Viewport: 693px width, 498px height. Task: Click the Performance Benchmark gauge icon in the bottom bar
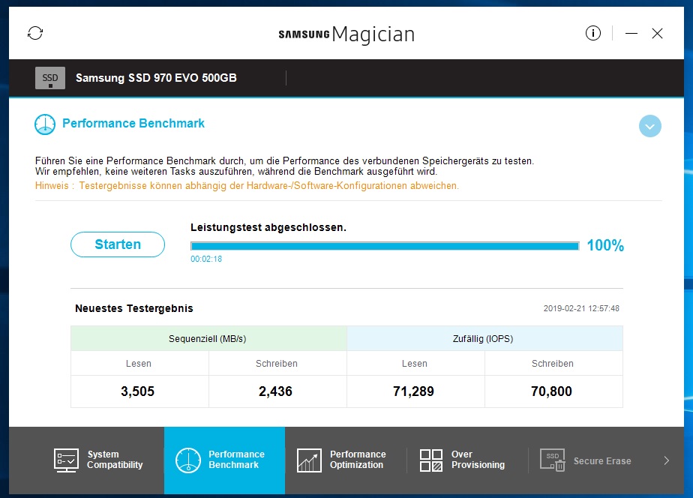(x=188, y=460)
